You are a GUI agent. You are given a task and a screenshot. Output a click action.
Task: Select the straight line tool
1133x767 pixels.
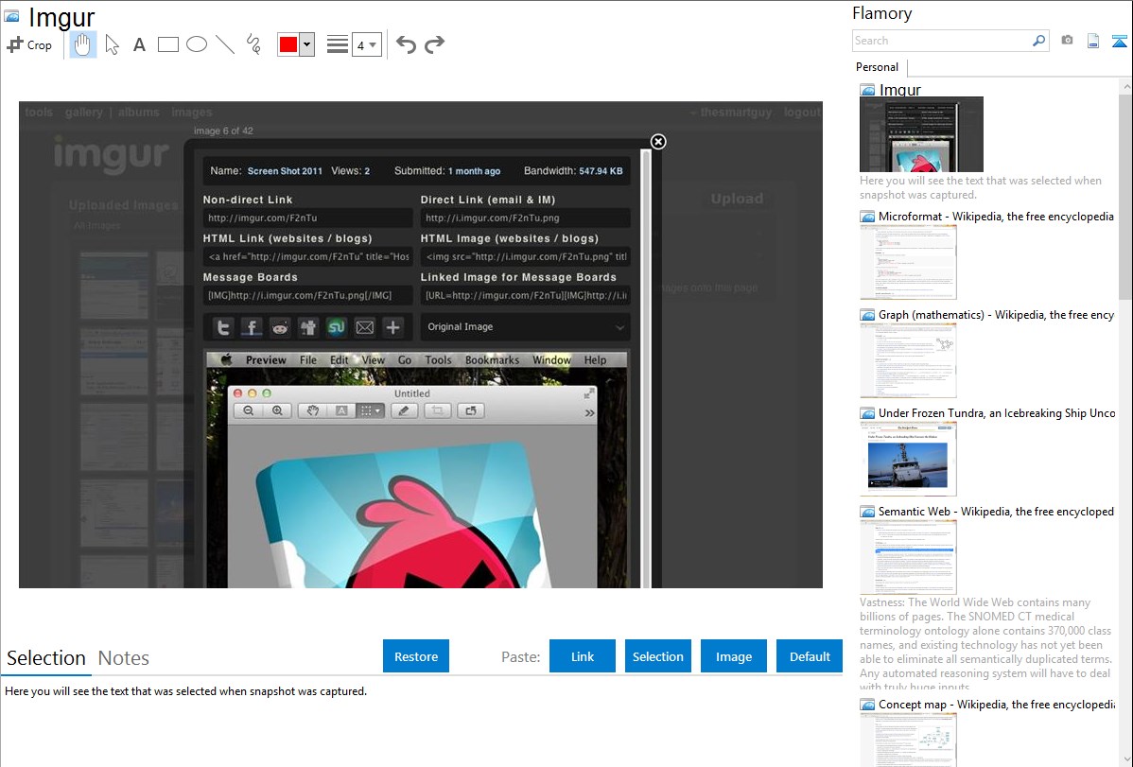[x=225, y=44]
